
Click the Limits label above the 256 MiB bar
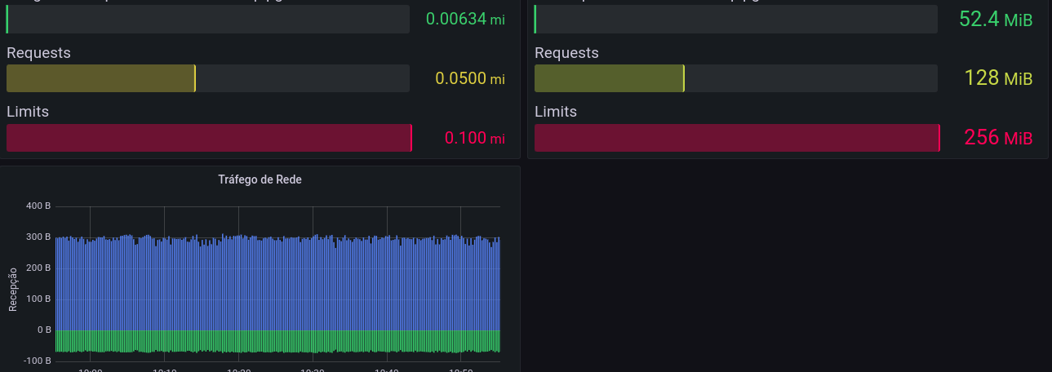coord(556,112)
